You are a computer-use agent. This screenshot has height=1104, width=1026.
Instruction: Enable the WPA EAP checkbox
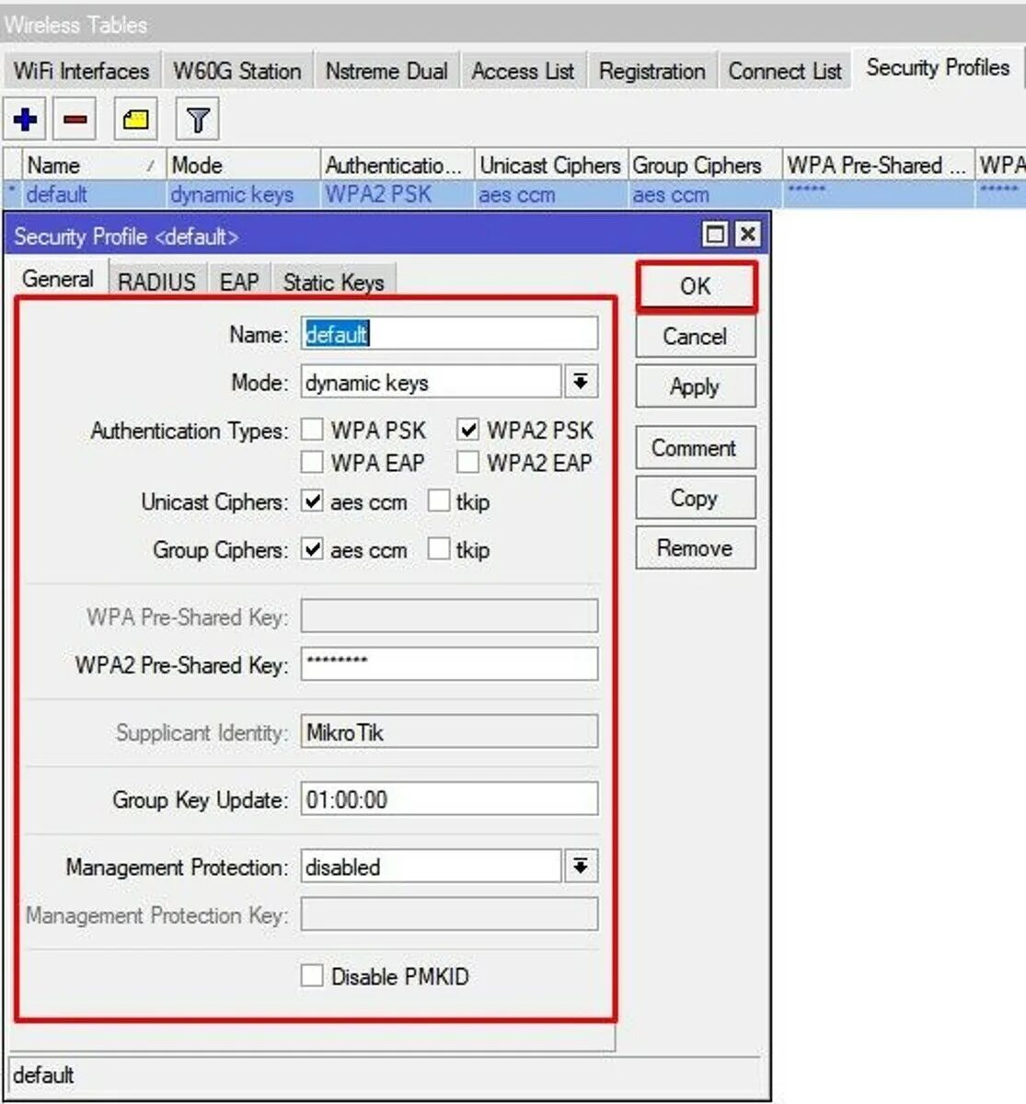point(313,462)
